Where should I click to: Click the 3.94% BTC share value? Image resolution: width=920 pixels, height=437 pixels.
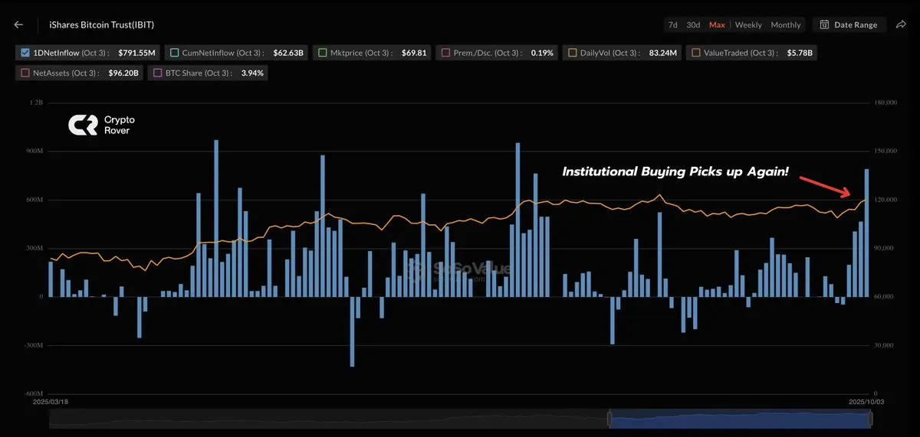click(x=252, y=73)
